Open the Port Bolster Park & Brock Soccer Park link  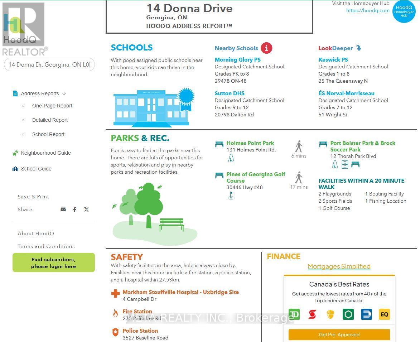pyautogui.click(x=363, y=146)
